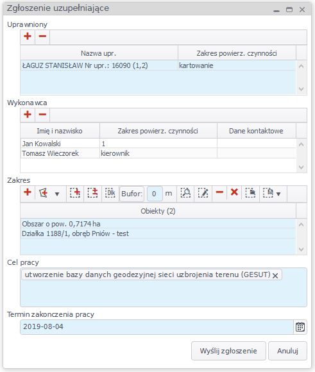Screen dimensions: 315x372
Task: Click the Wyślij zgłoszenie button
Action: pyautogui.click(x=228, y=351)
